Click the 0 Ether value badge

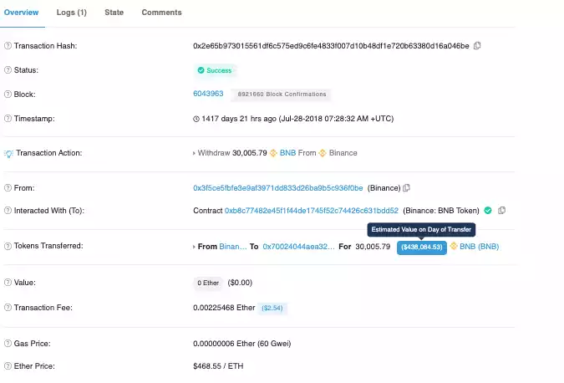208,283
